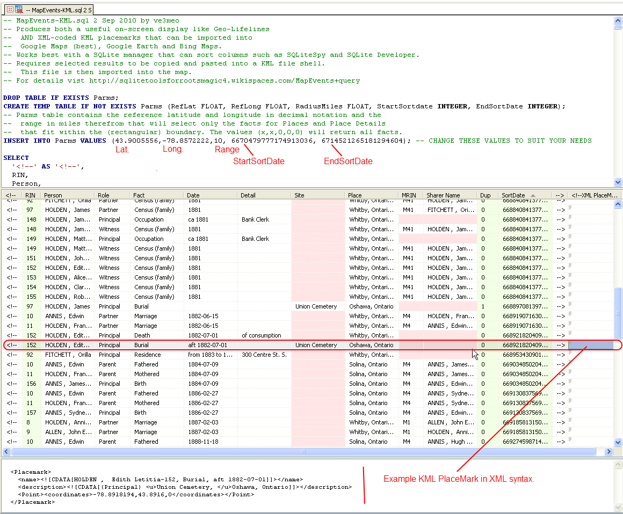The width and height of the screenshot is (623, 514).
Task: Select highlighted XML PlaceMark cell of Burial row
Action: (591, 345)
